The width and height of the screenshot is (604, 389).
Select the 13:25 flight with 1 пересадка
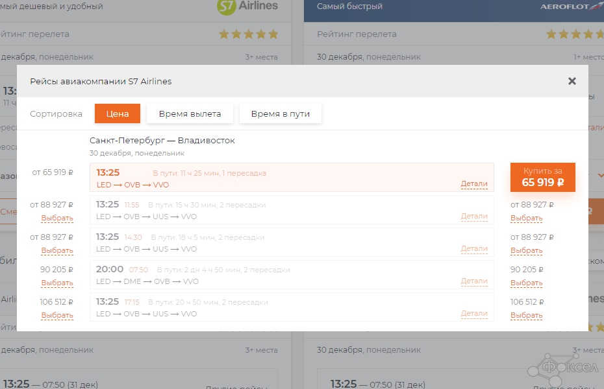coord(292,177)
